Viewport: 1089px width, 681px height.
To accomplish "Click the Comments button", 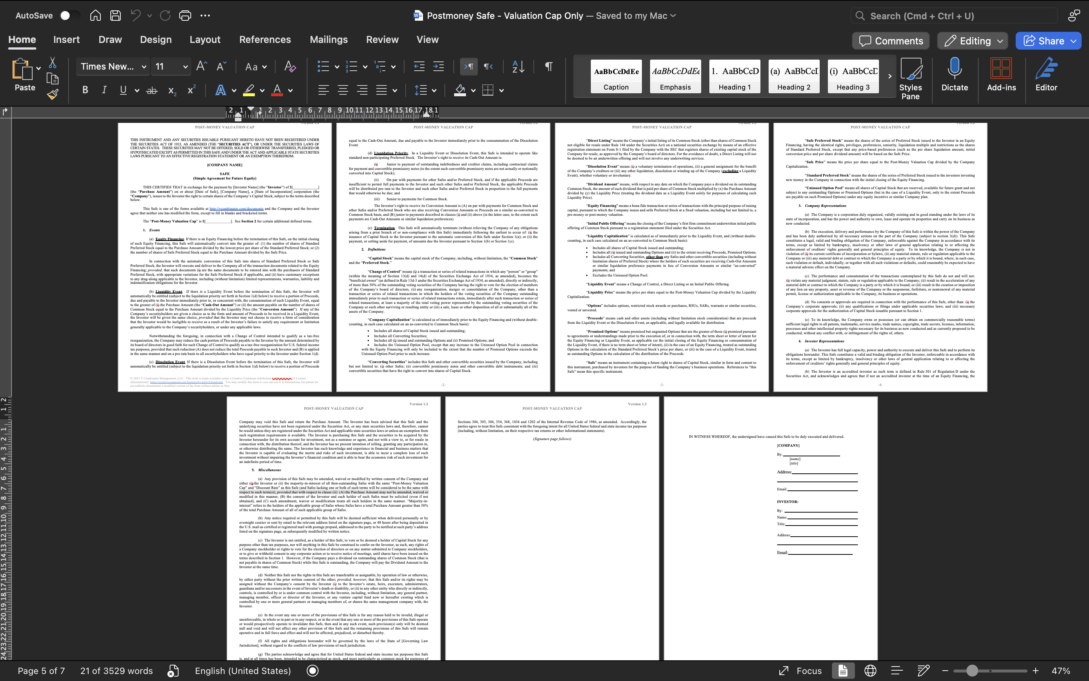I will tap(891, 41).
